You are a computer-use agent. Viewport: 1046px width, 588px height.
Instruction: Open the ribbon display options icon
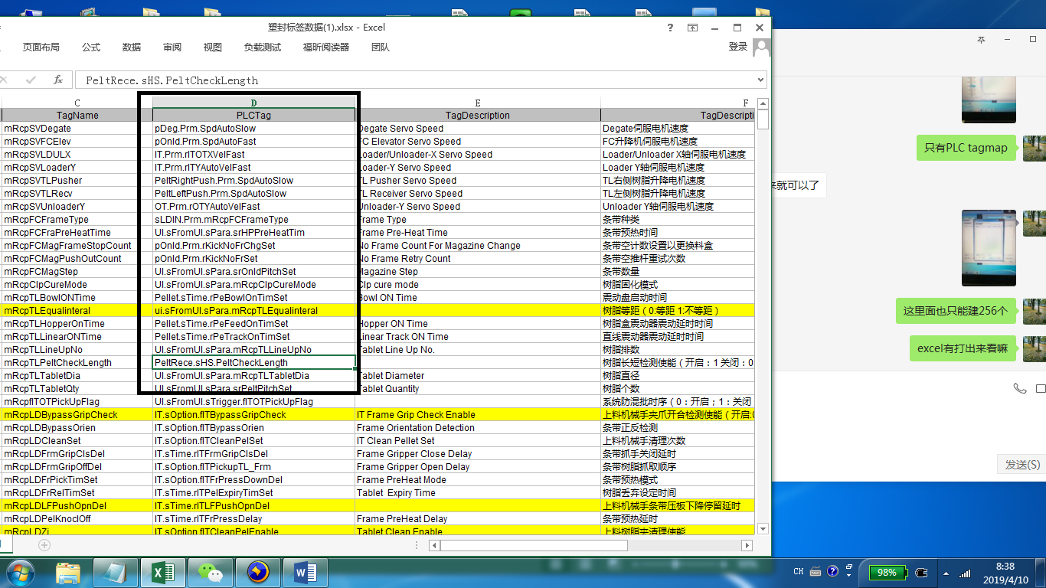coord(692,28)
